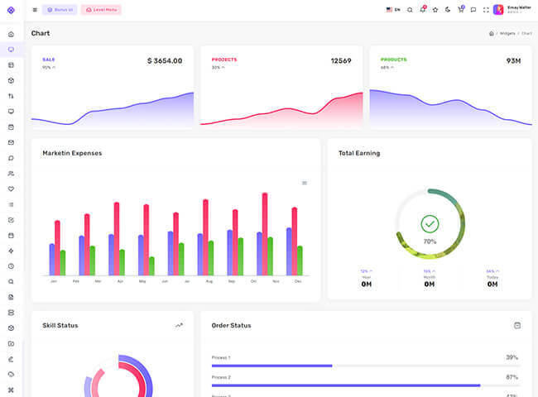
Task: Click the heart icon in sidebar
Action: tap(11, 189)
